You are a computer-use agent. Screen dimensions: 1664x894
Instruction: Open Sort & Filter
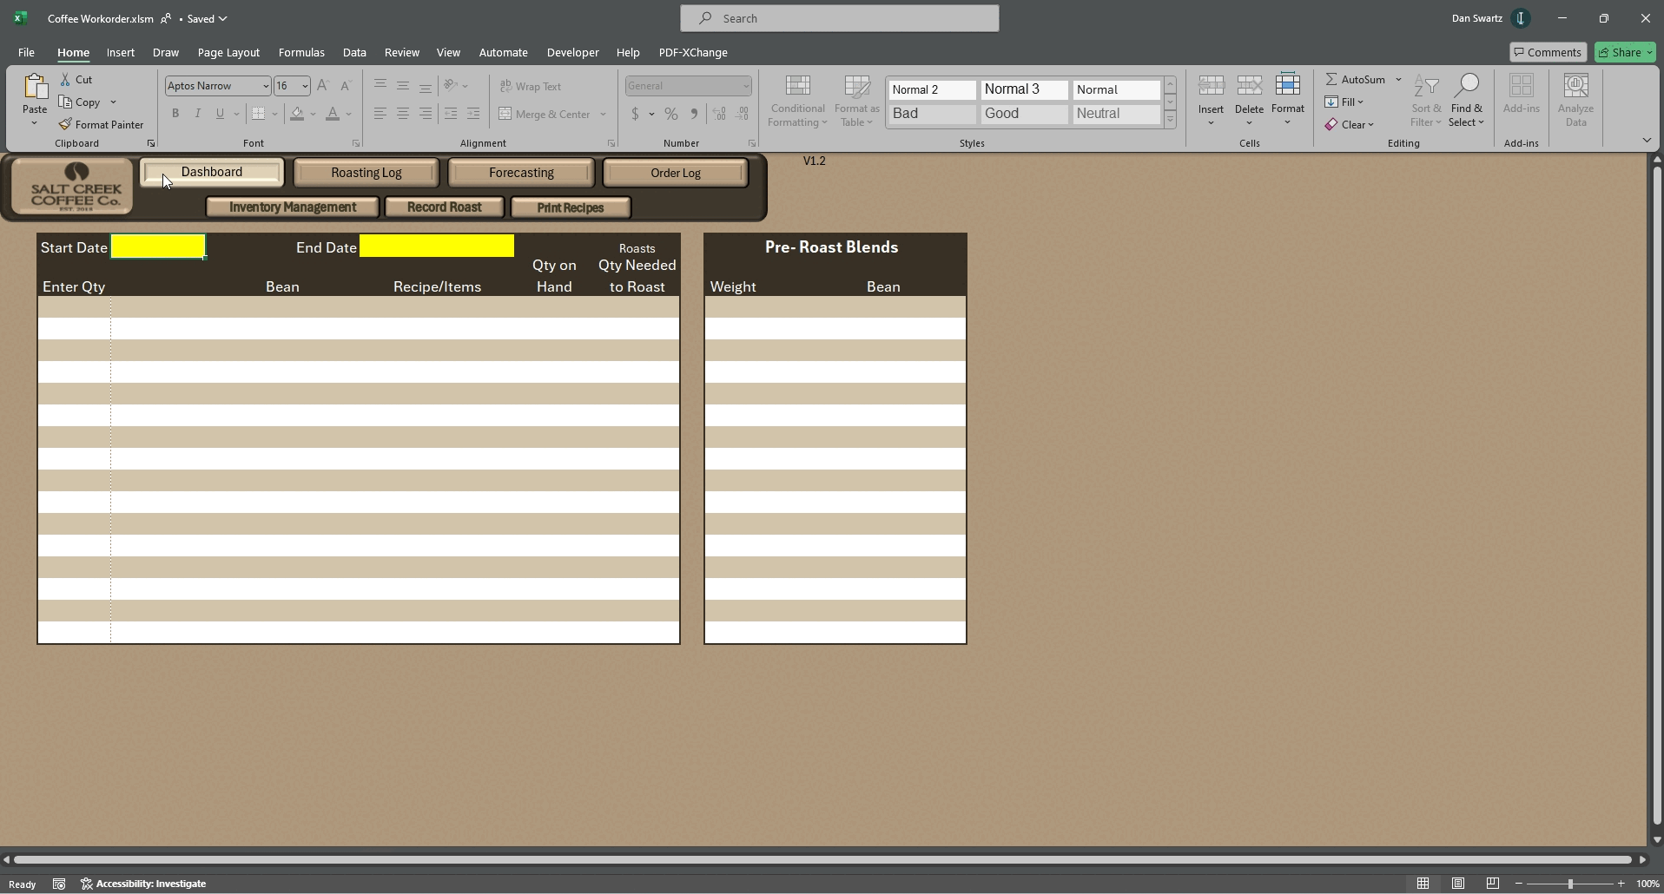click(1426, 101)
